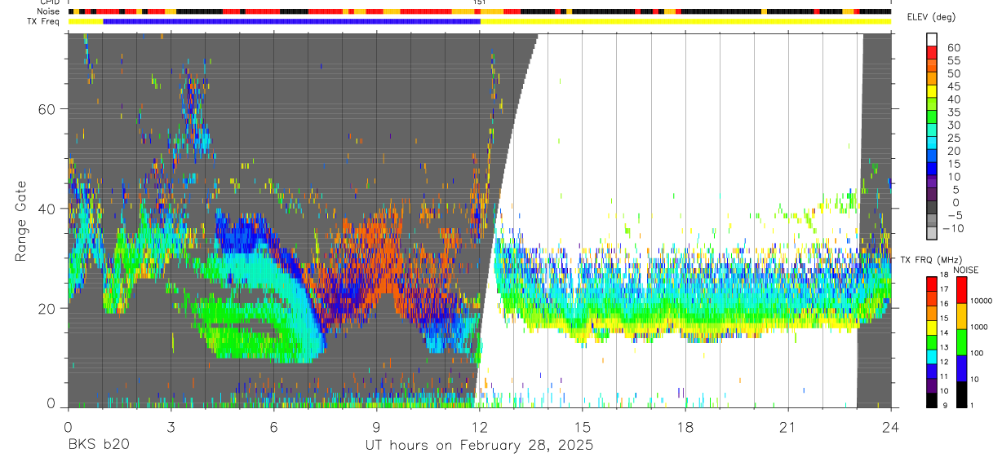
Task: Click the 'NOISE' legend title
Action: 965,270
